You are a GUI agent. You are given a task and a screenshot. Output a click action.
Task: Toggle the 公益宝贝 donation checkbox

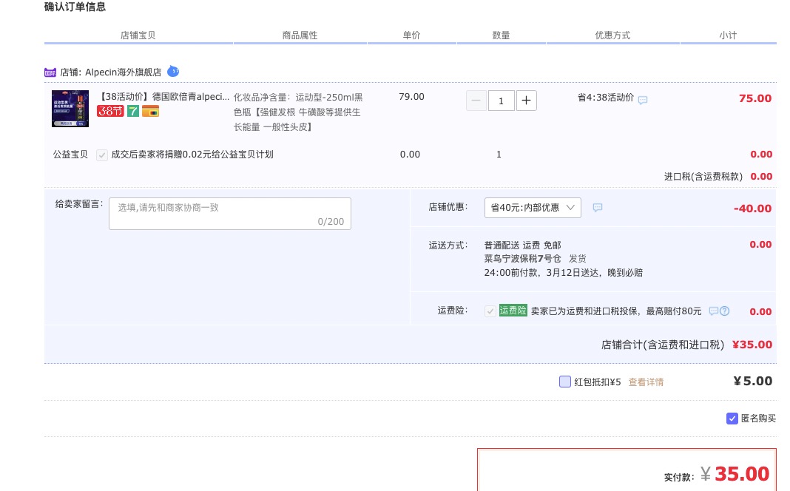click(x=102, y=155)
